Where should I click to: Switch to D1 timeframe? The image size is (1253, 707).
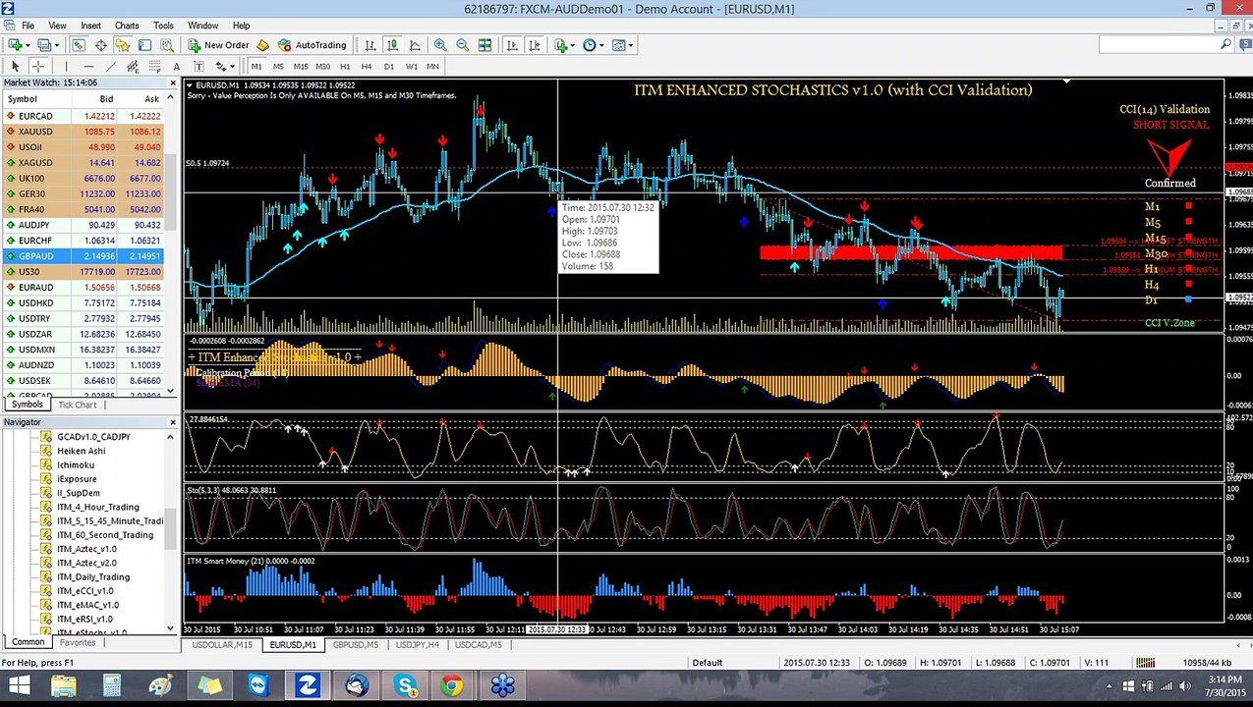pos(389,66)
